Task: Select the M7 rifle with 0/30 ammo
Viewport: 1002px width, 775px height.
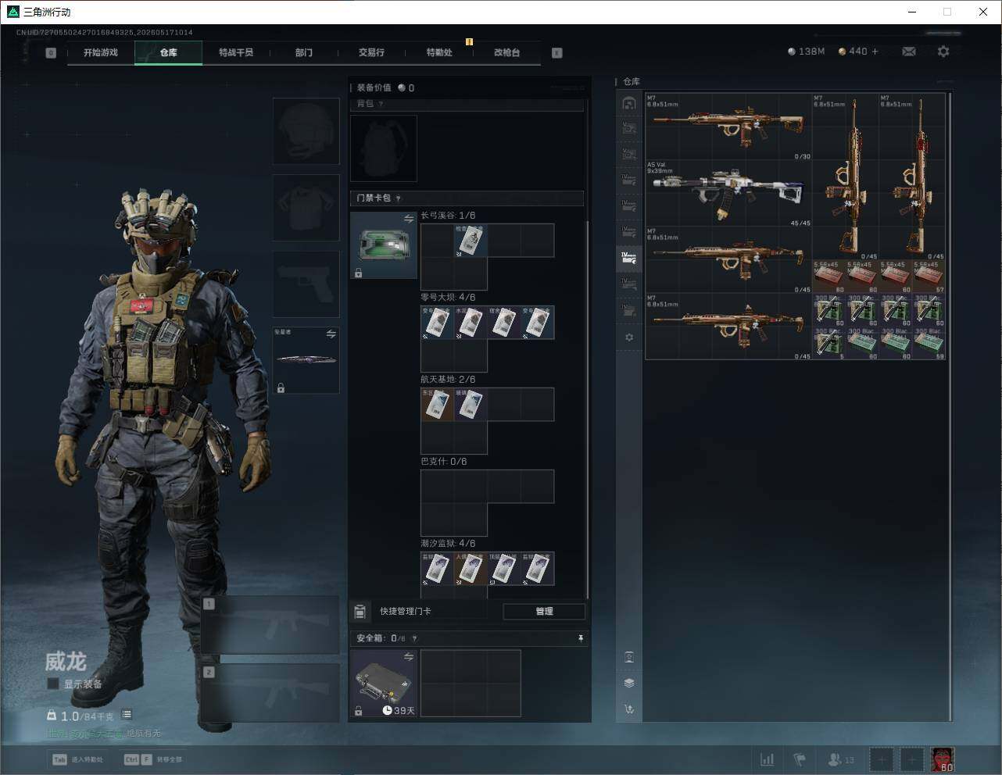Action: pyautogui.click(x=728, y=127)
